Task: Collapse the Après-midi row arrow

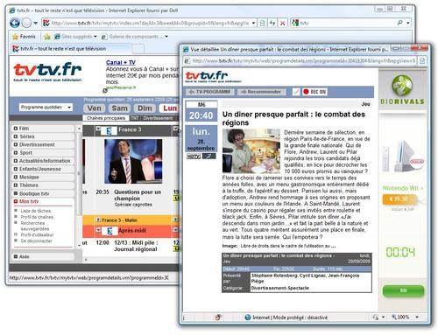Action: tap(98, 230)
